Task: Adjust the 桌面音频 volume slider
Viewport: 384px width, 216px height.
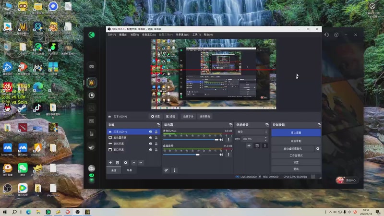Action: pos(197,155)
